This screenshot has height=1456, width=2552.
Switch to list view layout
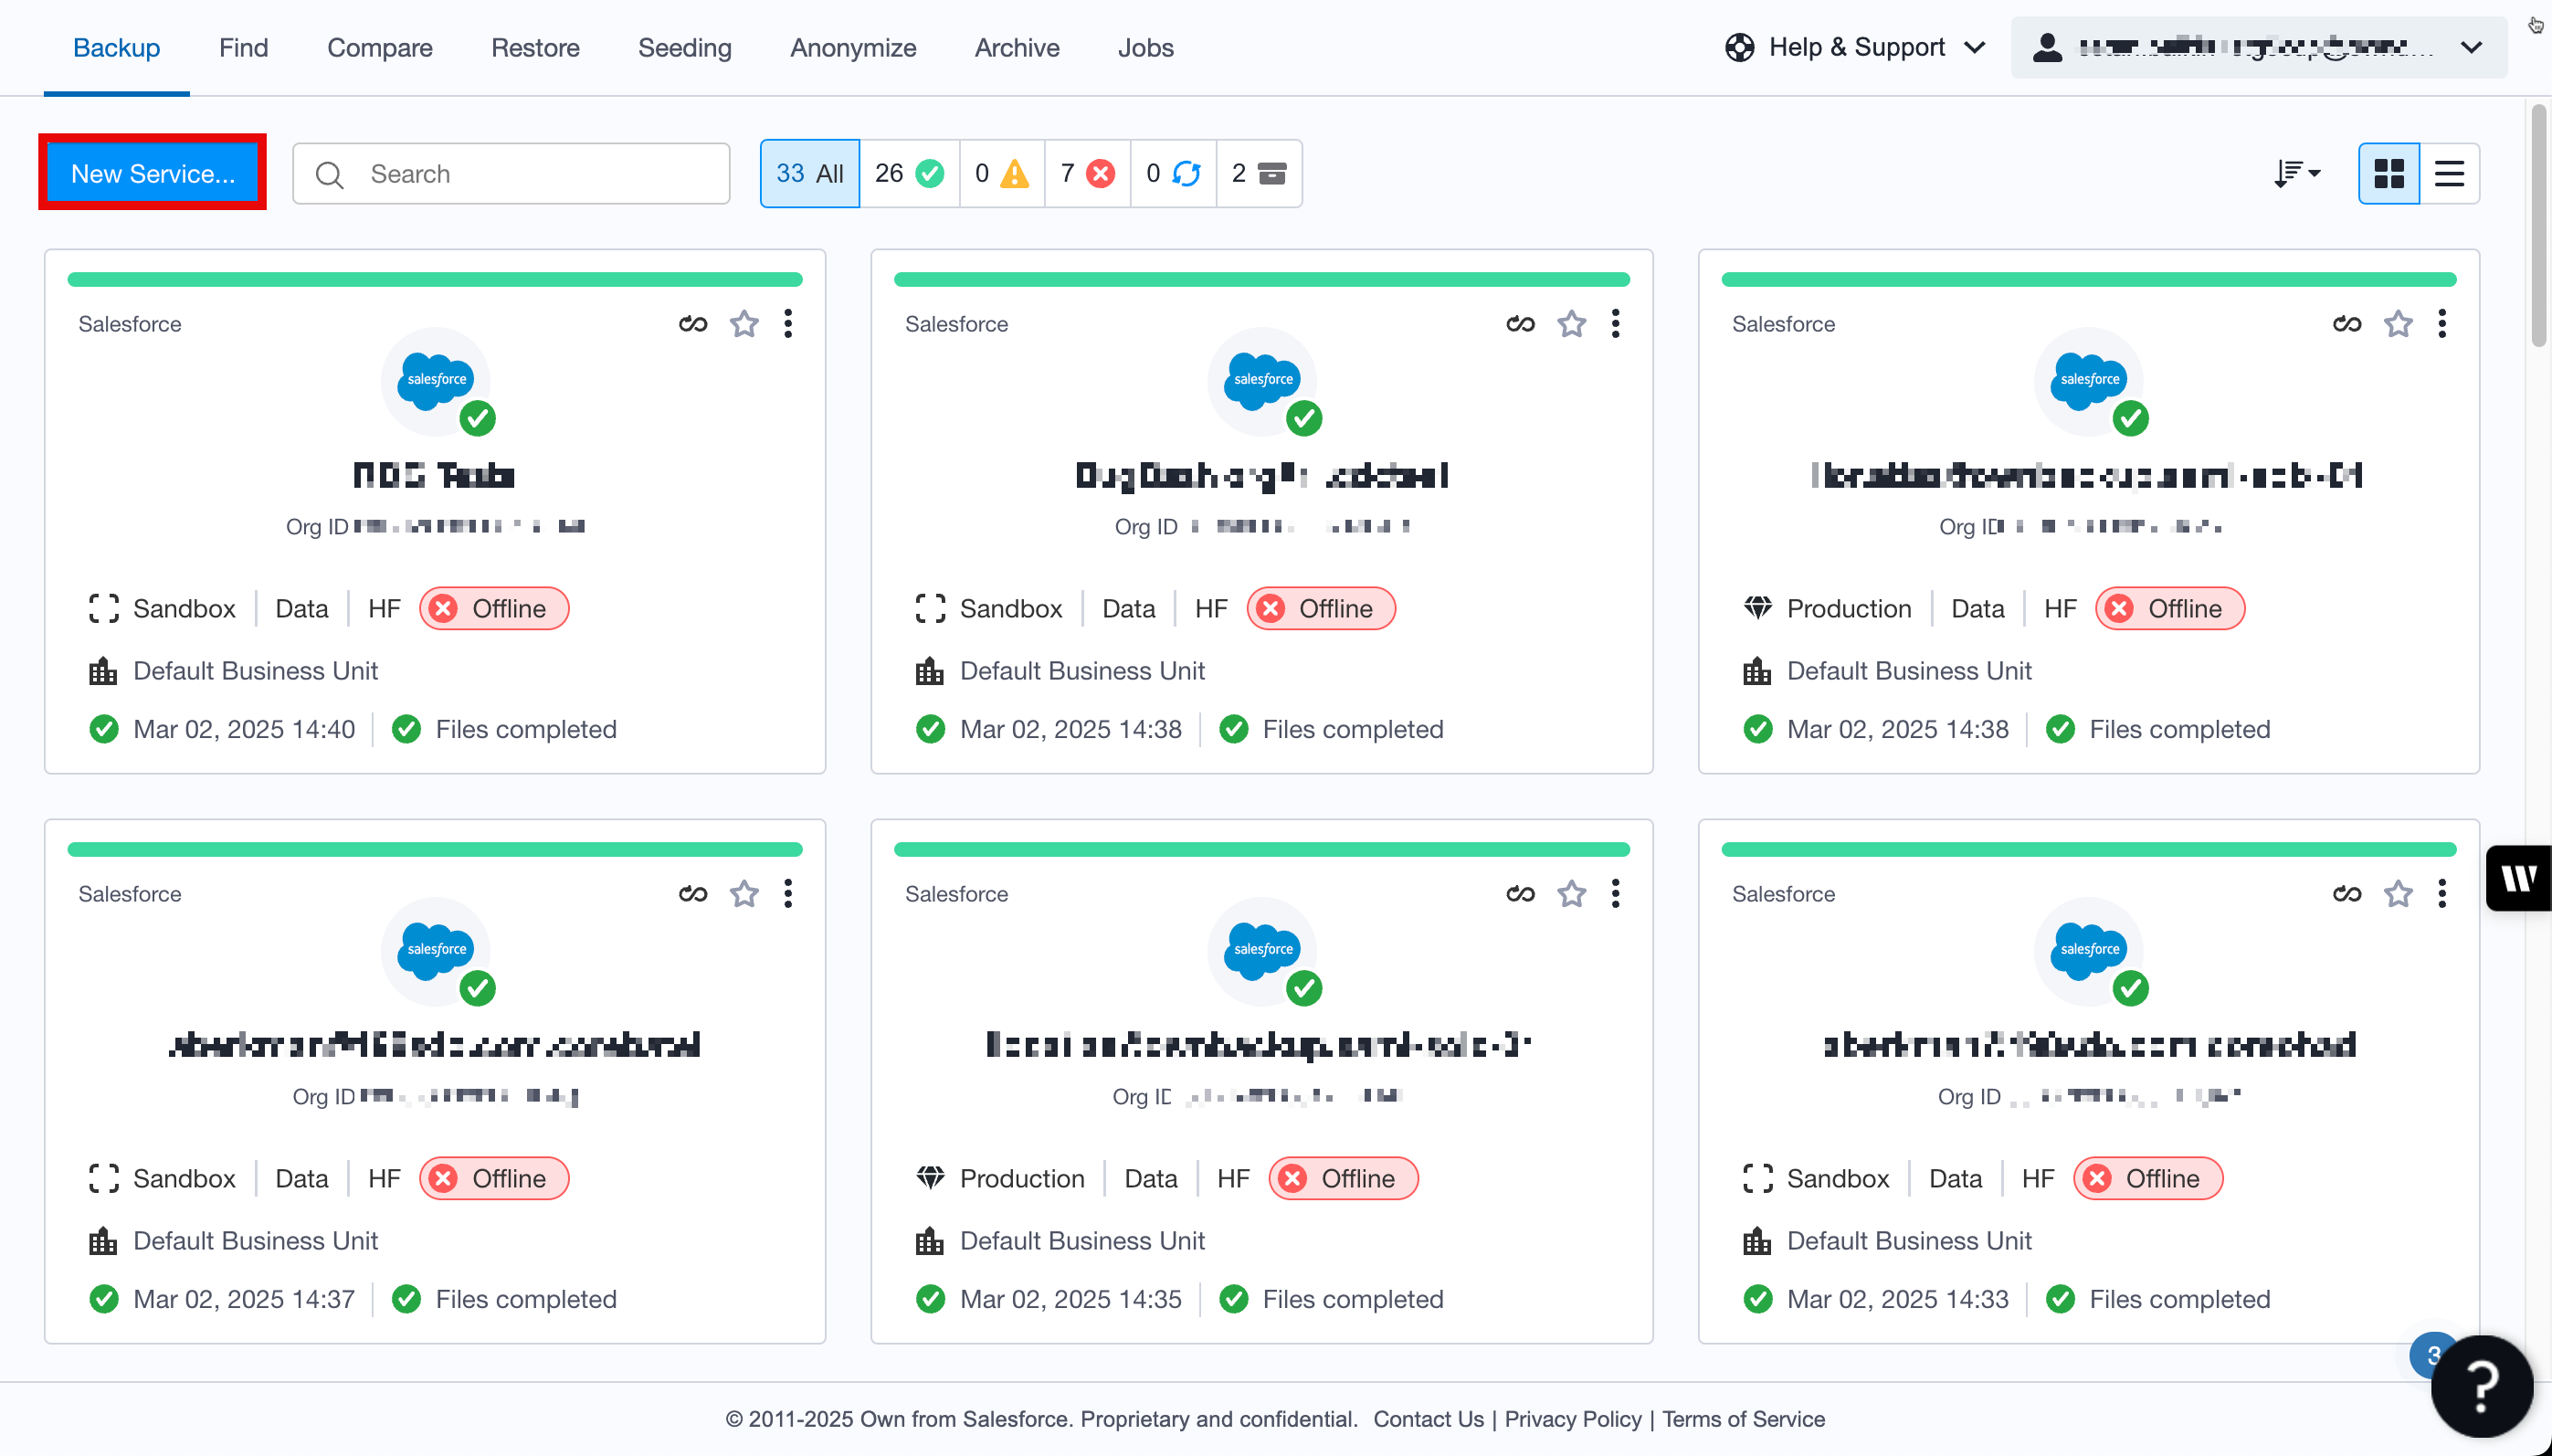coord(2448,174)
